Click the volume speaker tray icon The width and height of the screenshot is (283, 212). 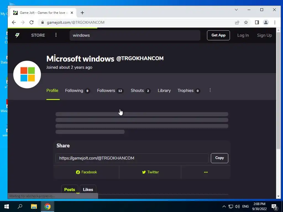[237, 206]
